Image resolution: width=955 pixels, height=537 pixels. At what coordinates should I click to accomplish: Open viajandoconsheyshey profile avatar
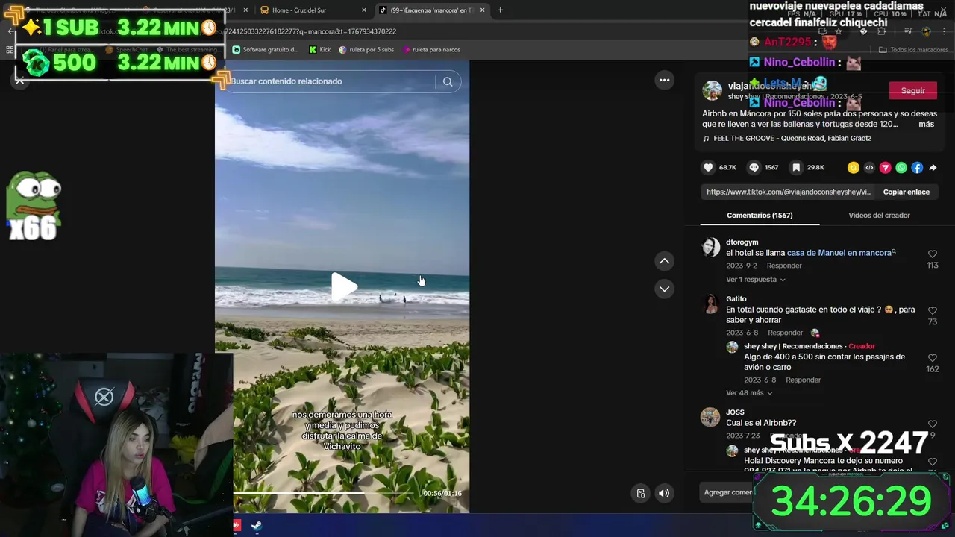pos(713,90)
